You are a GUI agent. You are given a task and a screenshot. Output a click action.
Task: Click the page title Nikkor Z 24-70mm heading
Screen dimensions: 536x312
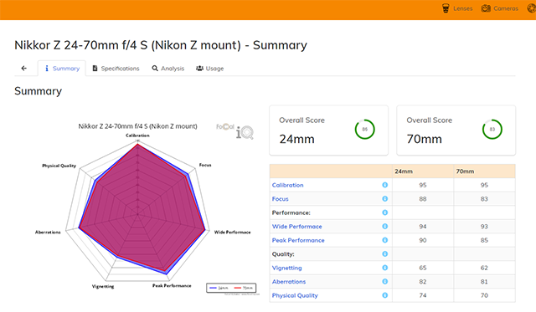[x=161, y=45]
